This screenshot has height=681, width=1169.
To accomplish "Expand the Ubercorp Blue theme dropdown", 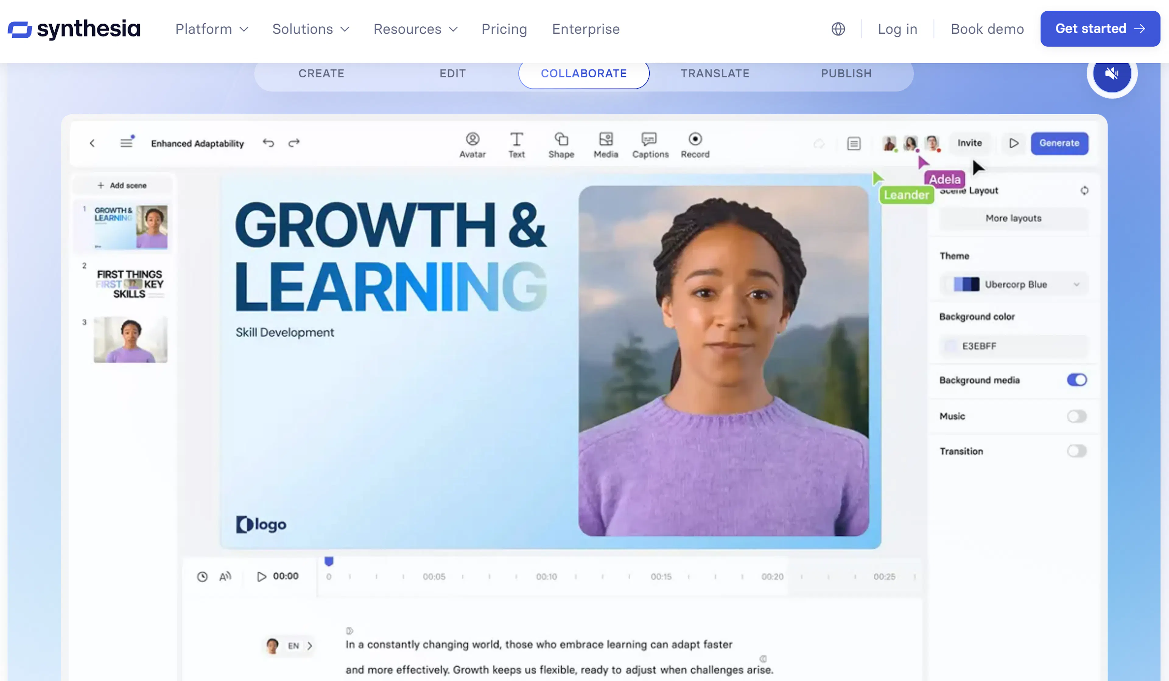I will pyautogui.click(x=1014, y=284).
